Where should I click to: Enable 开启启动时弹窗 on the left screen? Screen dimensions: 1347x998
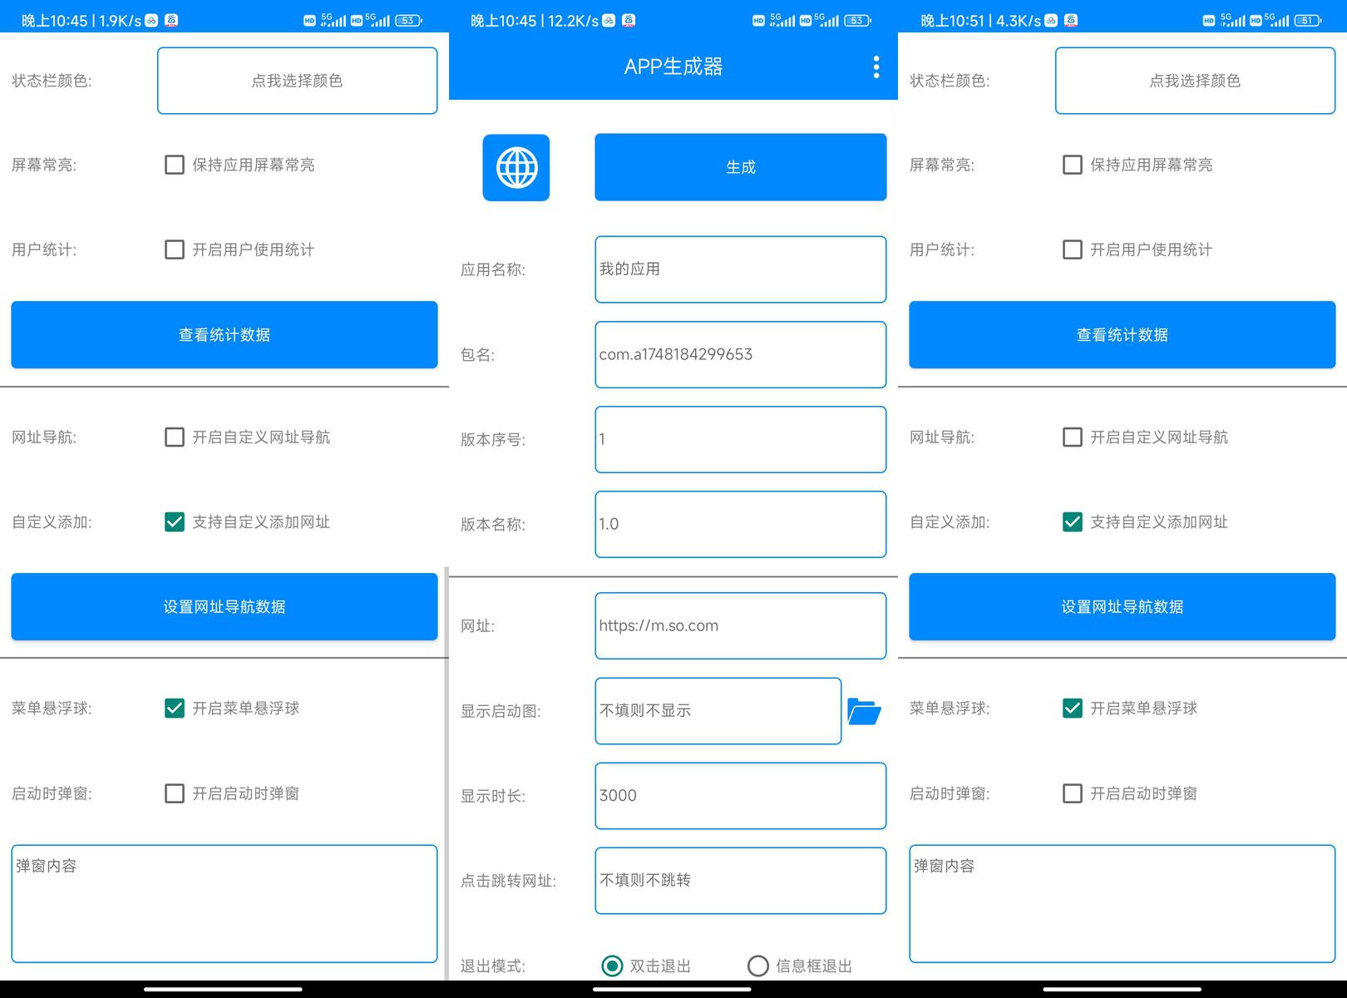click(175, 793)
